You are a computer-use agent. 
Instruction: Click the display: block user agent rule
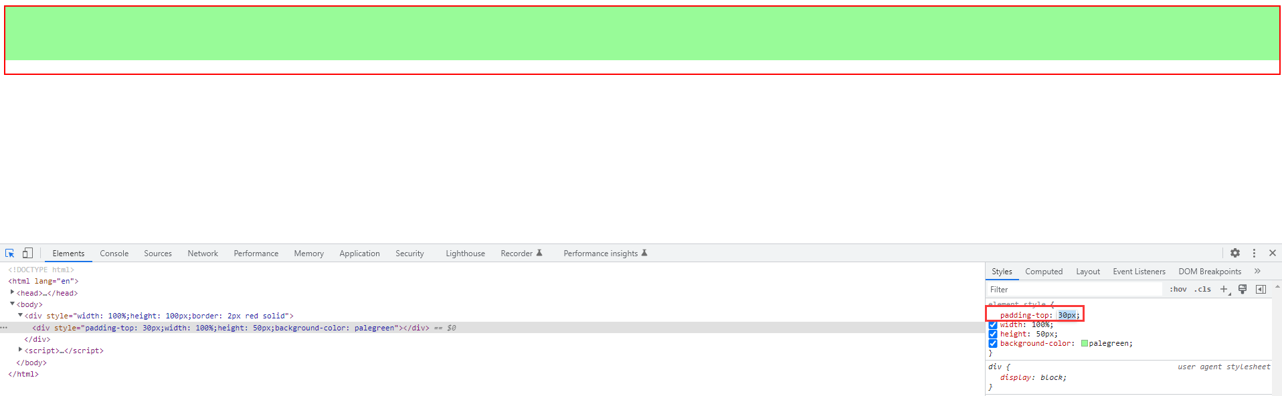pos(1033,377)
